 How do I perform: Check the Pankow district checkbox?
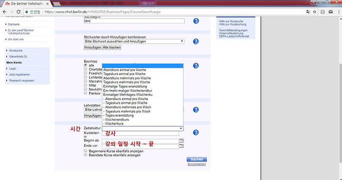click(85, 93)
